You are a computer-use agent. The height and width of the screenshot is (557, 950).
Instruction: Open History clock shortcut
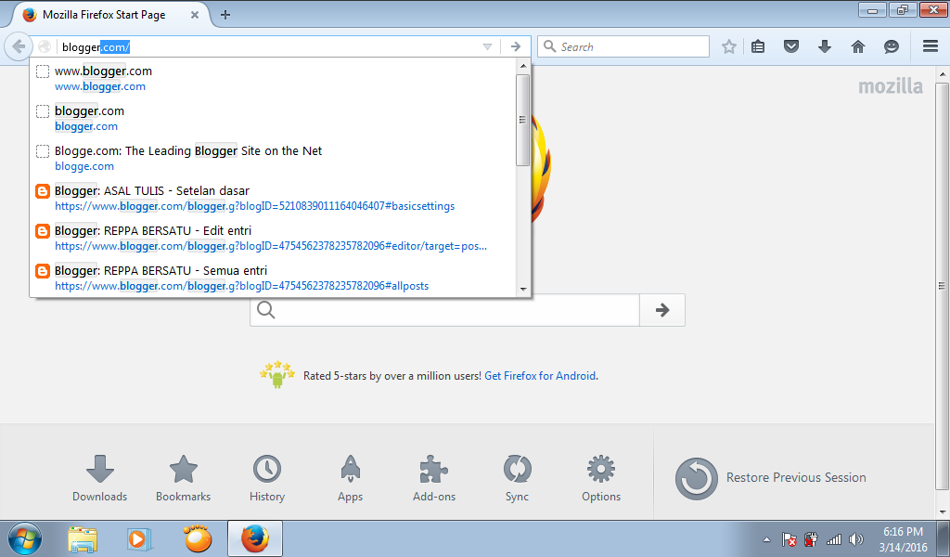pyautogui.click(x=266, y=479)
